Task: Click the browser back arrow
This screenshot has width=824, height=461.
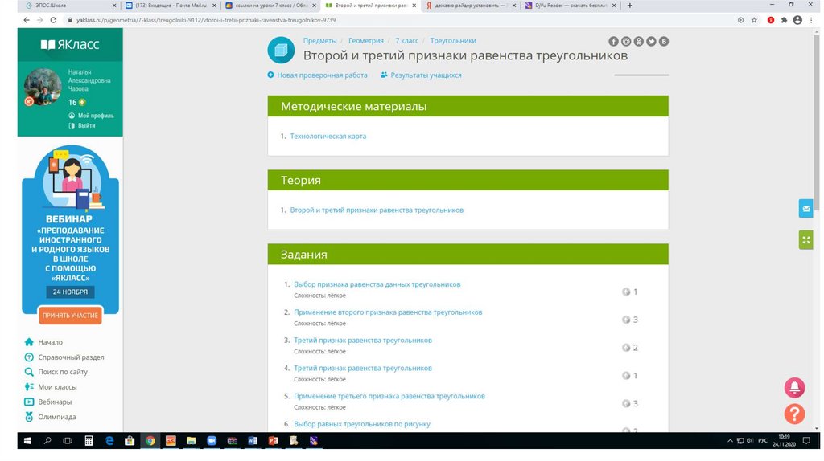Action: coord(27,20)
